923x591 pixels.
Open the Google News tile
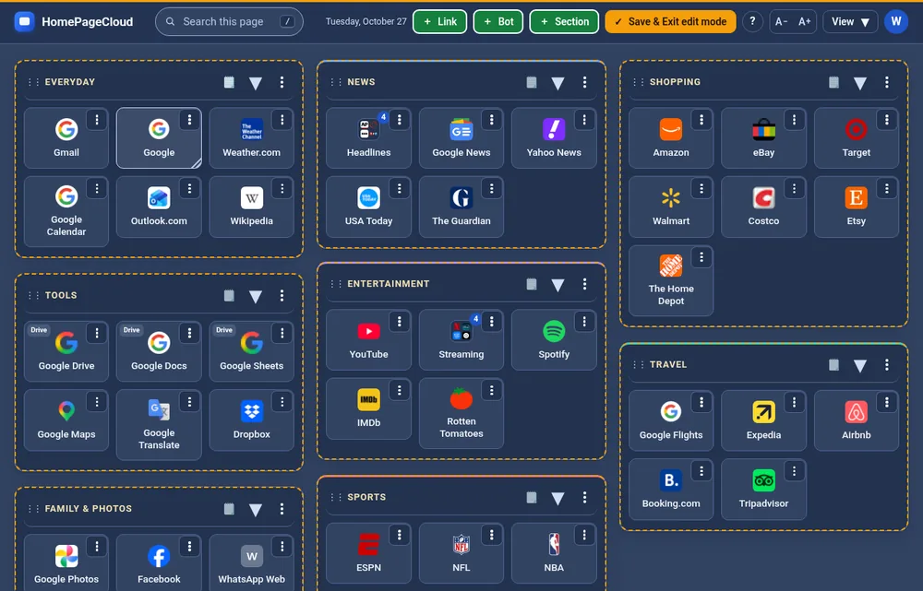point(461,138)
